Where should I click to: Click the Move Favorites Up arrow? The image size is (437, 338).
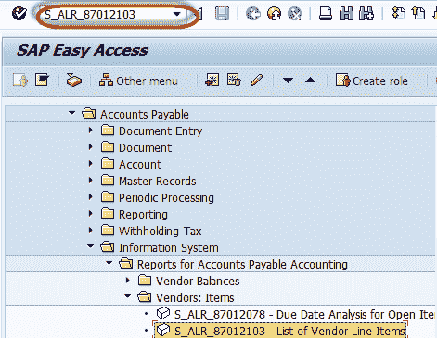(310, 81)
